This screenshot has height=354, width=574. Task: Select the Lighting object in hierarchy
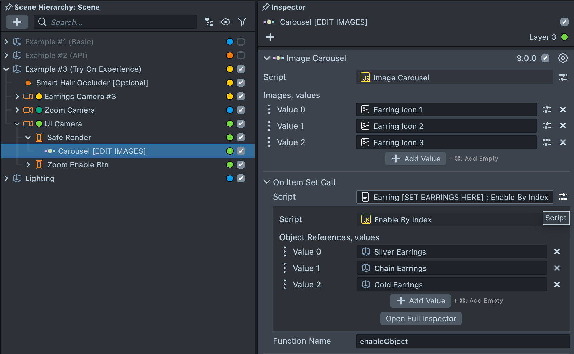(x=40, y=178)
